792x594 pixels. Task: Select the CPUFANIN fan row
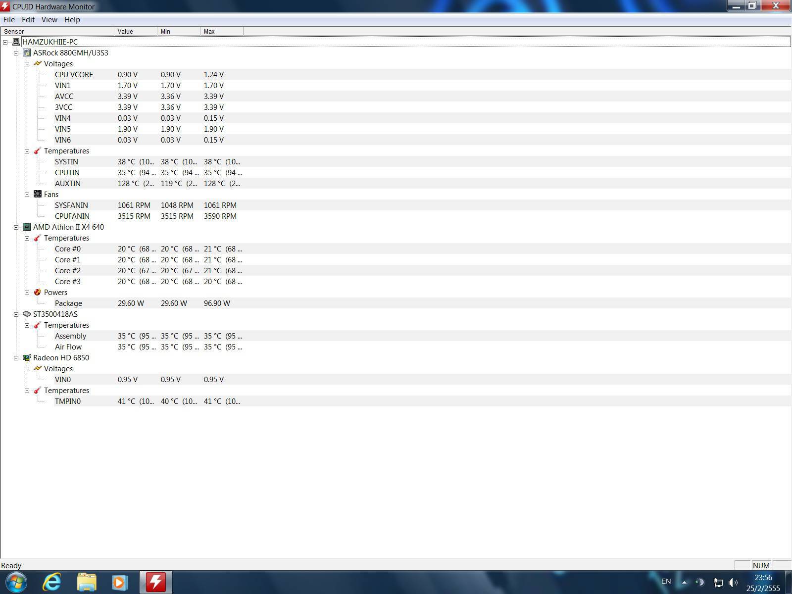point(396,216)
